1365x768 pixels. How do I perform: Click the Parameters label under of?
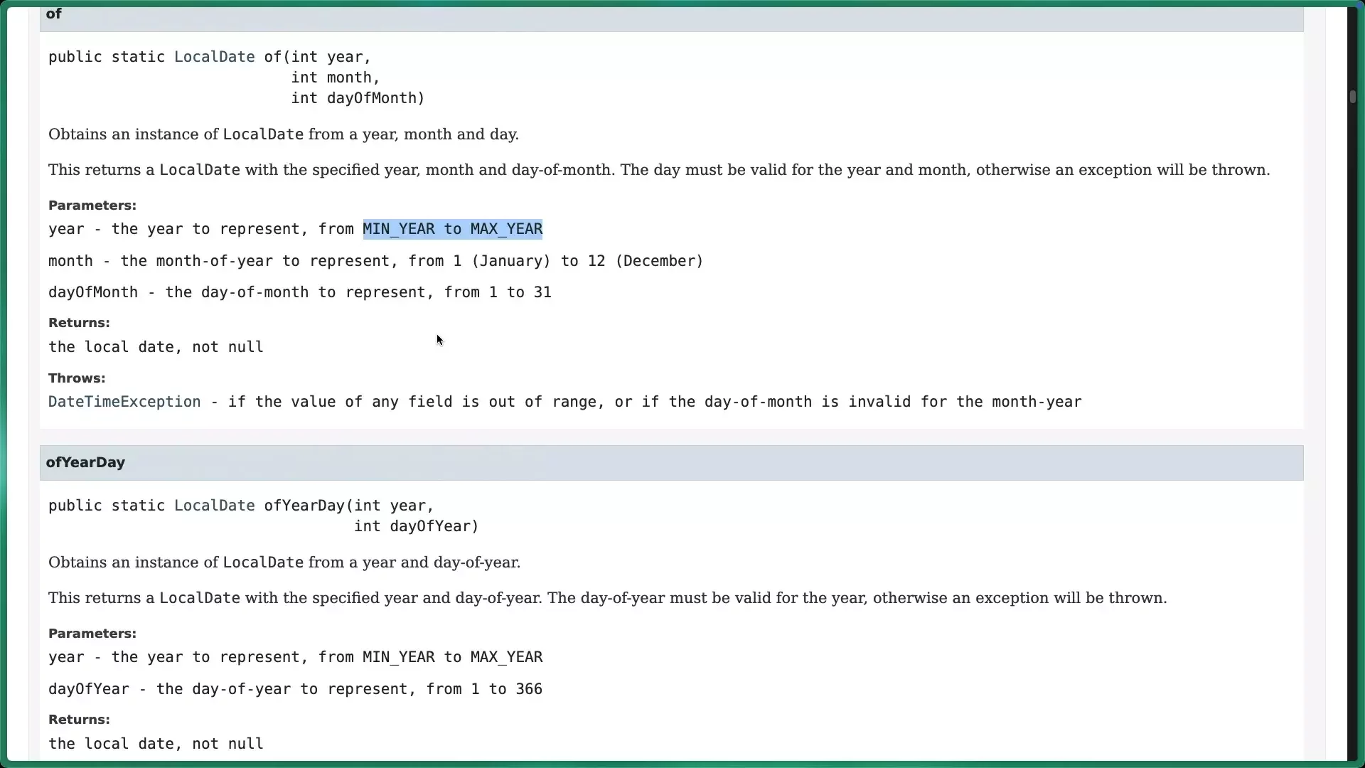click(x=92, y=206)
